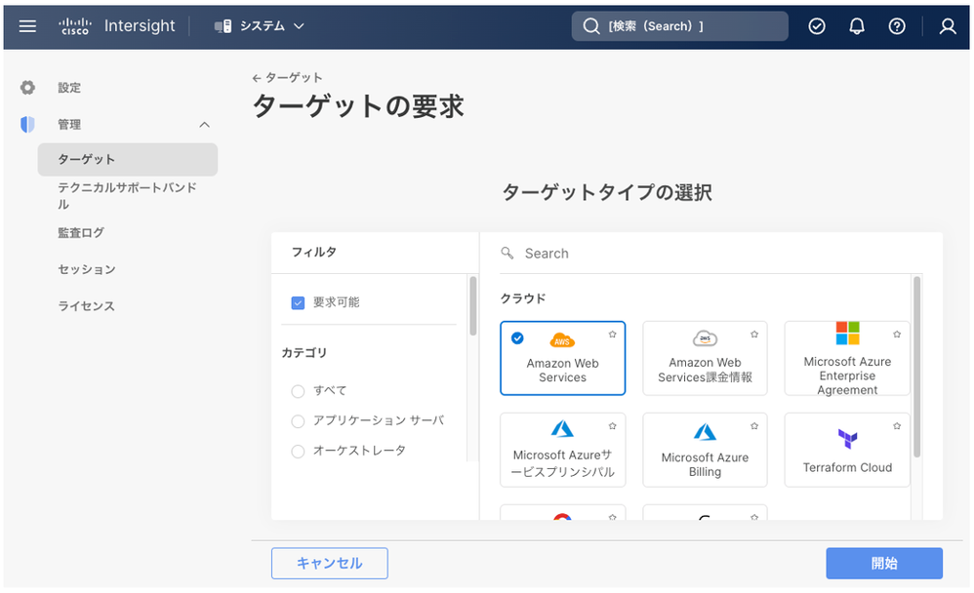Open the システム service switcher dropdown
This screenshot has height=593, width=974.
coord(259,26)
